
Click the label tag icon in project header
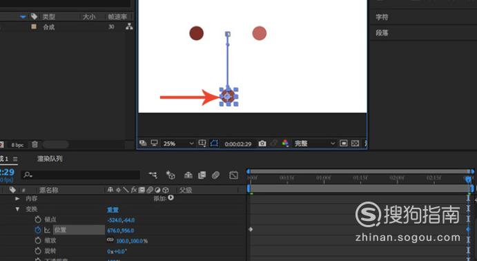point(34,16)
